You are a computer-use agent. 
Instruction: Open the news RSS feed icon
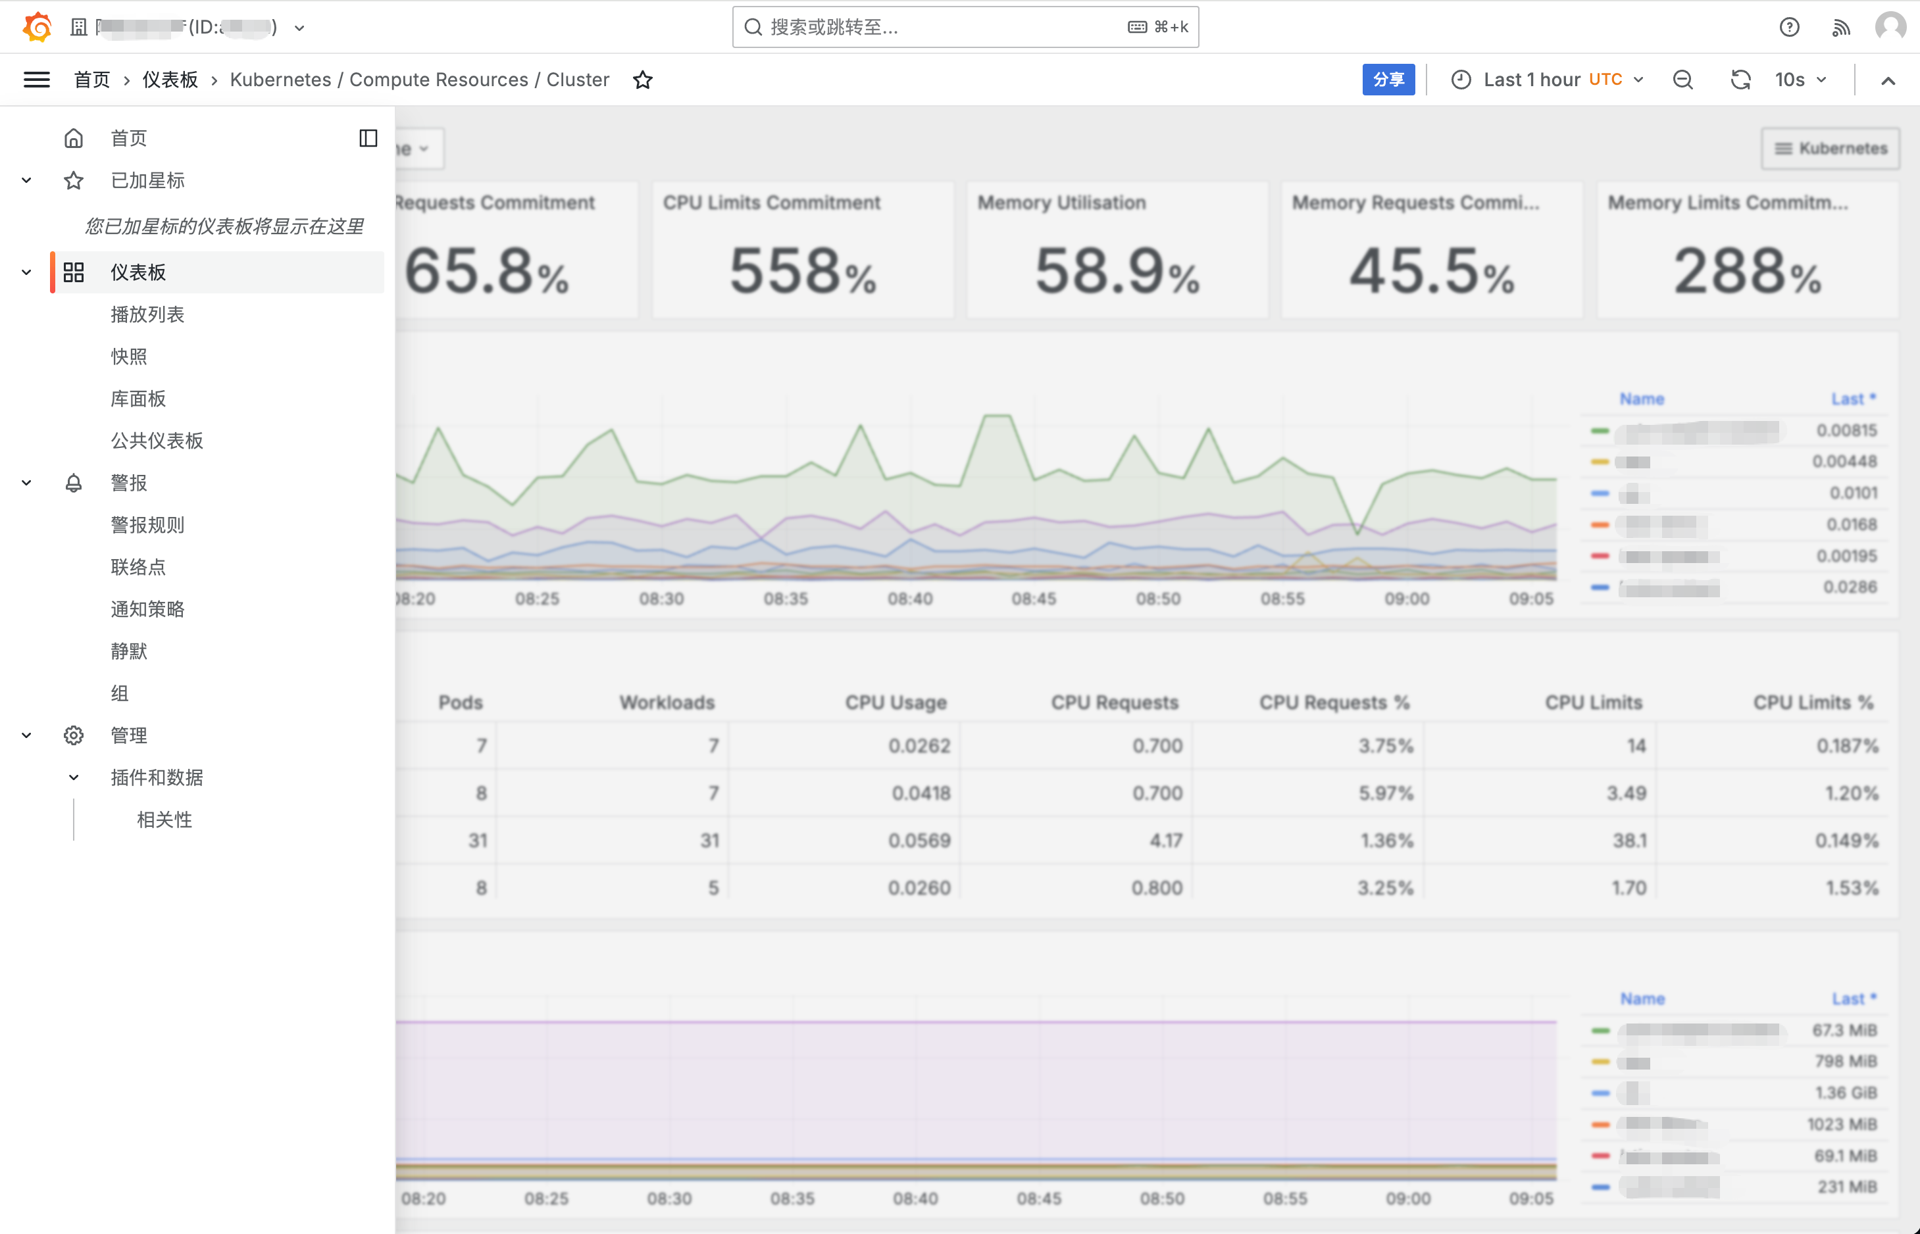pos(1840,27)
